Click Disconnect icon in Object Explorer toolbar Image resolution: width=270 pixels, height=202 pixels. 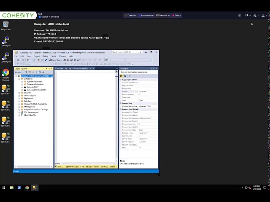click(30, 72)
